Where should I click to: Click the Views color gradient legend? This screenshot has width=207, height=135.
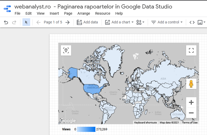[86, 129]
